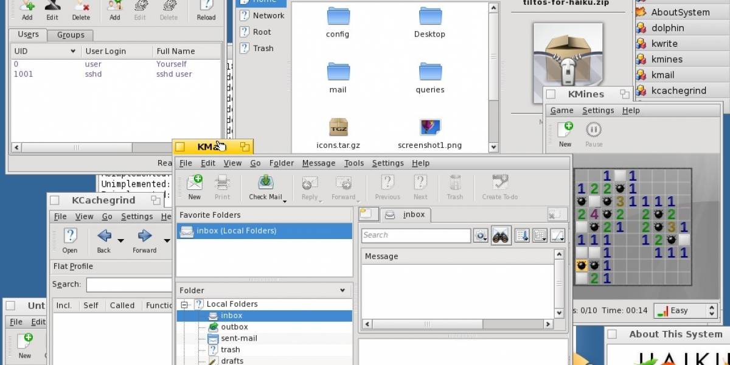
Task: Open message sort order dropdown button
Action: pyautogui.click(x=521, y=235)
